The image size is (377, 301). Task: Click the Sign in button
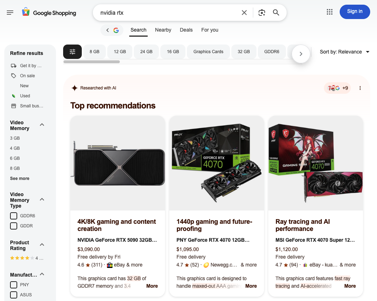pyautogui.click(x=355, y=11)
